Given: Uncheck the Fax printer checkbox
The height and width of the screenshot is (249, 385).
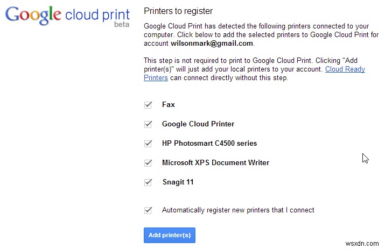Looking at the screenshot, I should pos(148,105).
